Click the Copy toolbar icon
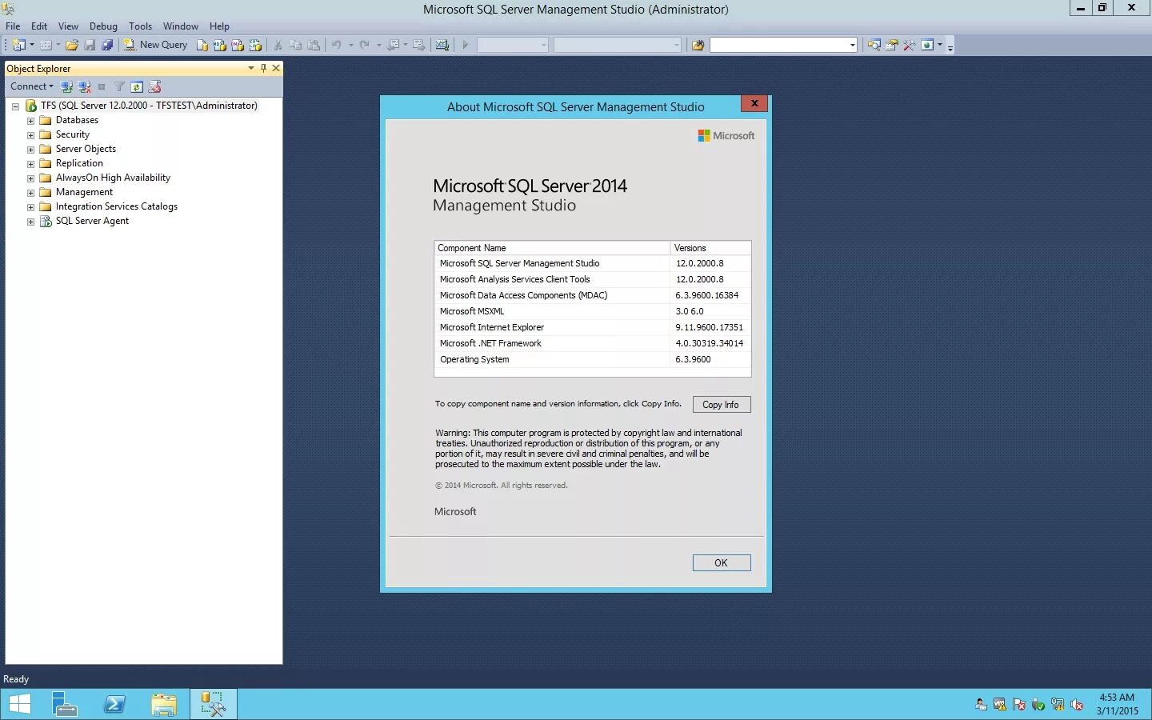 click(296, 45)
